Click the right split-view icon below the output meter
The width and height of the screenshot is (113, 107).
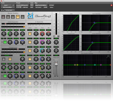click(x=59, y=36)
